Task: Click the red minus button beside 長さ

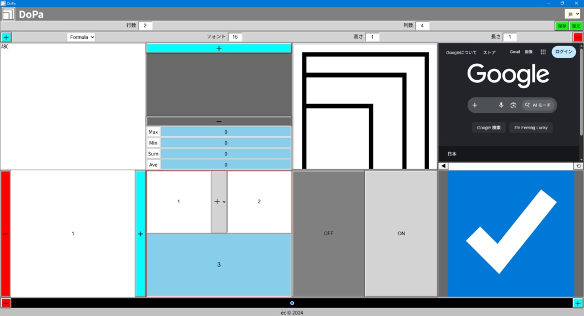Action: (x=578, y=37)
